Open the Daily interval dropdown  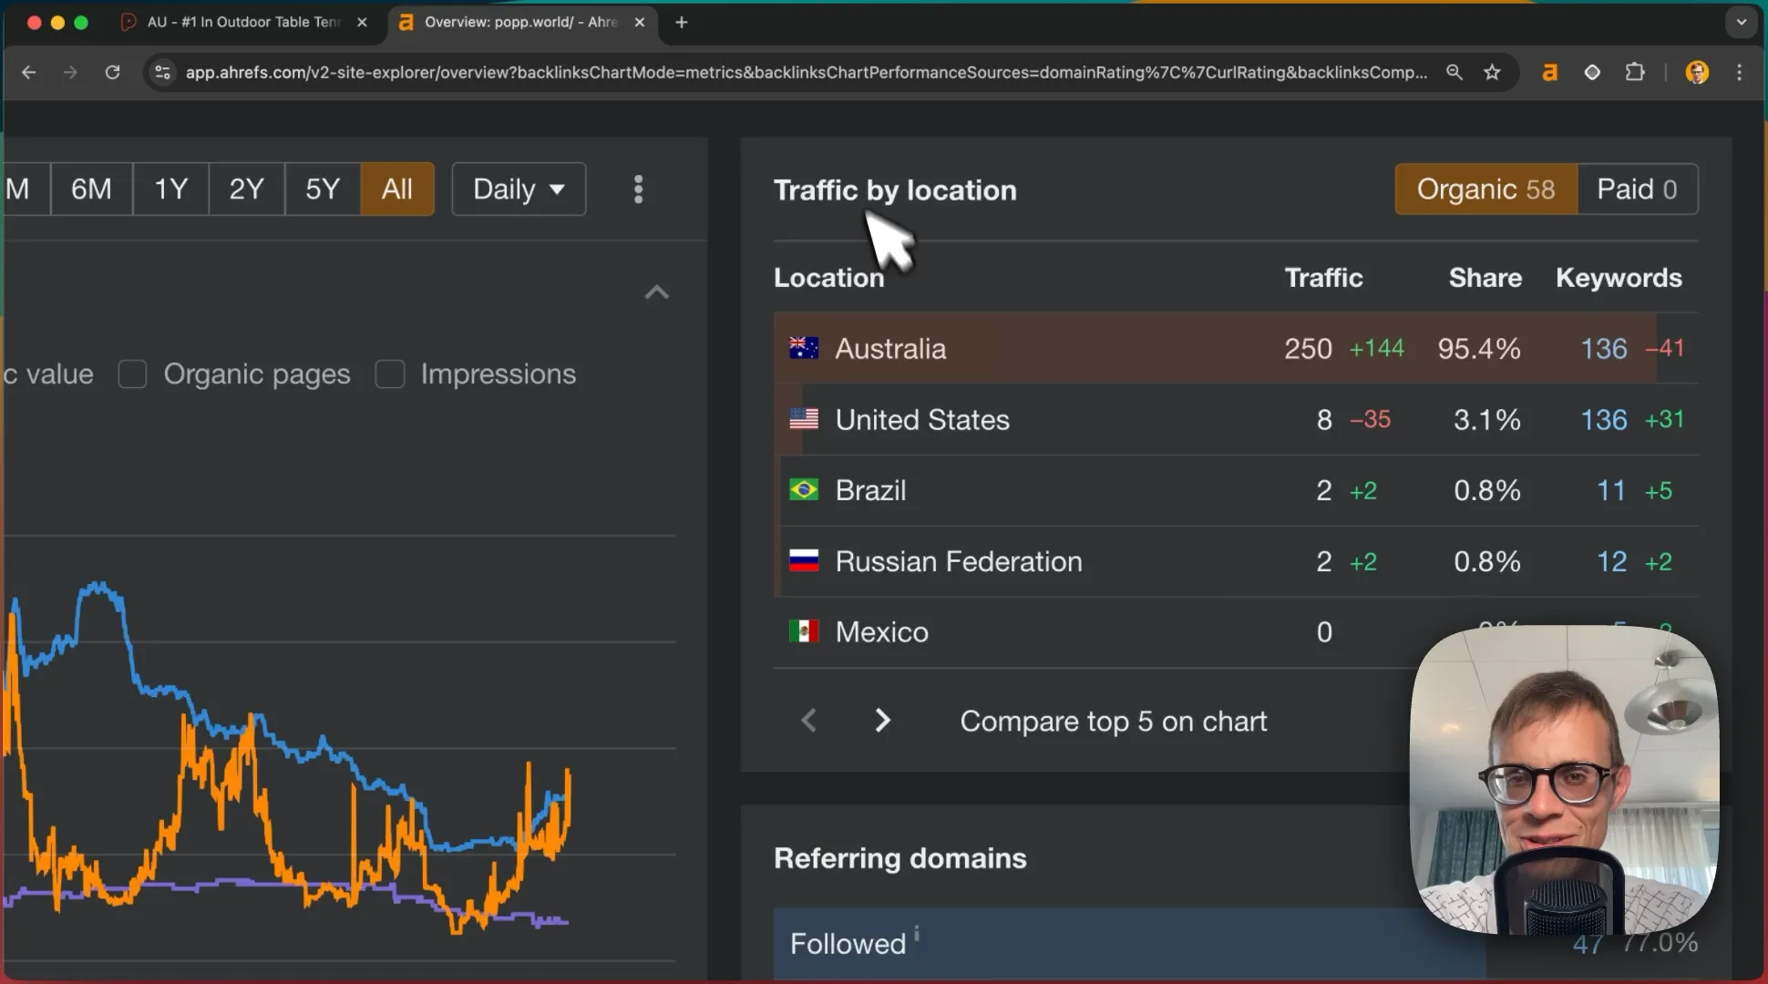[x=519, y=189]
